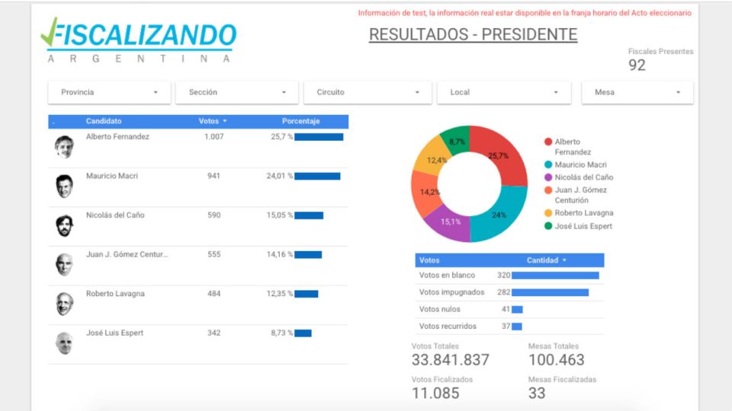Click José Luis Espert's portrait photo
732x411 pixels.
coord(64,343)
